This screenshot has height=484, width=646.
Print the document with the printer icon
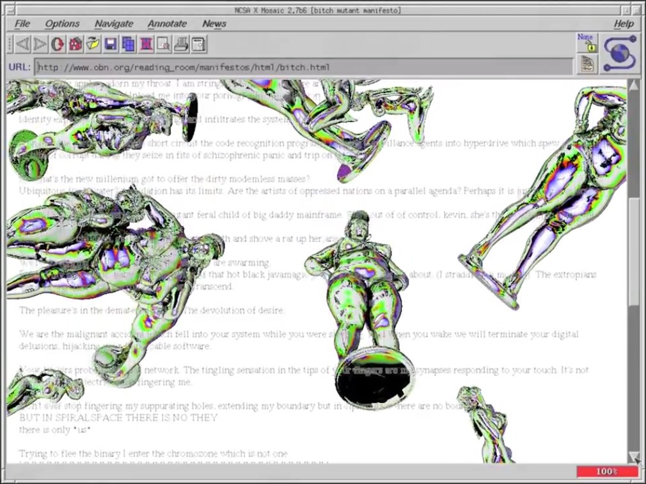pyautogui.click(x=181, y=44)
